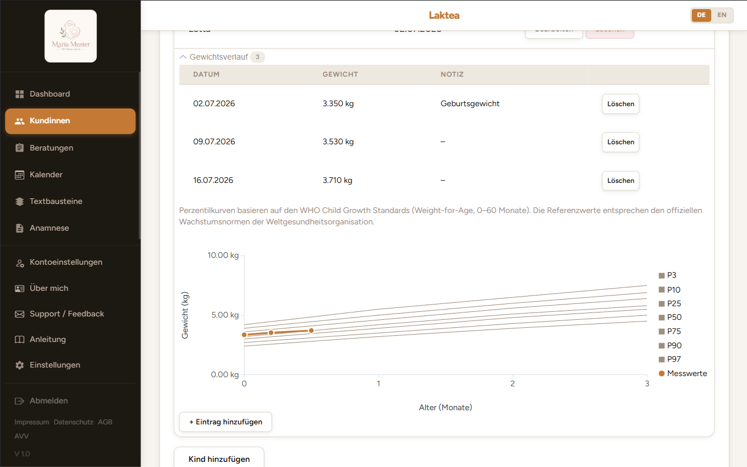Viewport: 747px width, 467px height.
Task: Switch language to DE
Action: (x=701, y=15)
